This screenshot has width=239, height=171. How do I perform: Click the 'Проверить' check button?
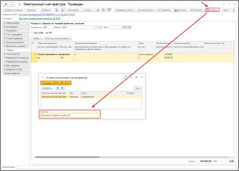[164, 10]
